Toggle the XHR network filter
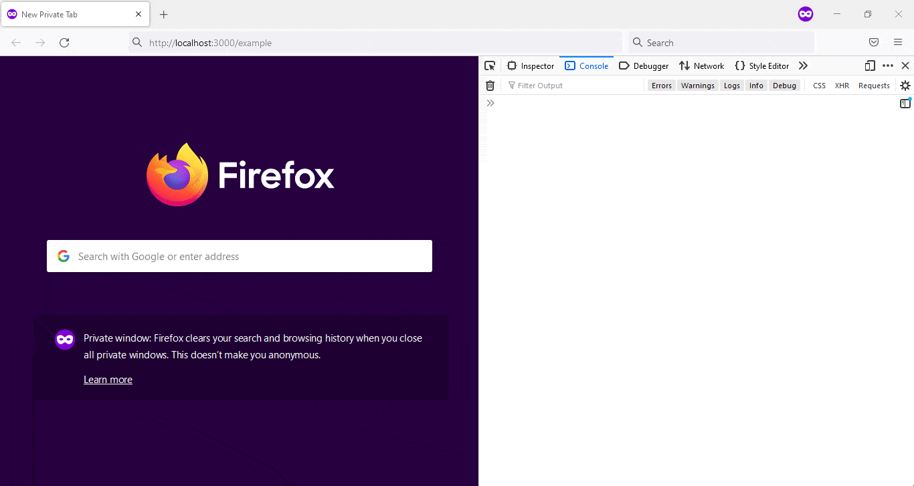This screenshot has height=486, width=914. coord(842,85)
